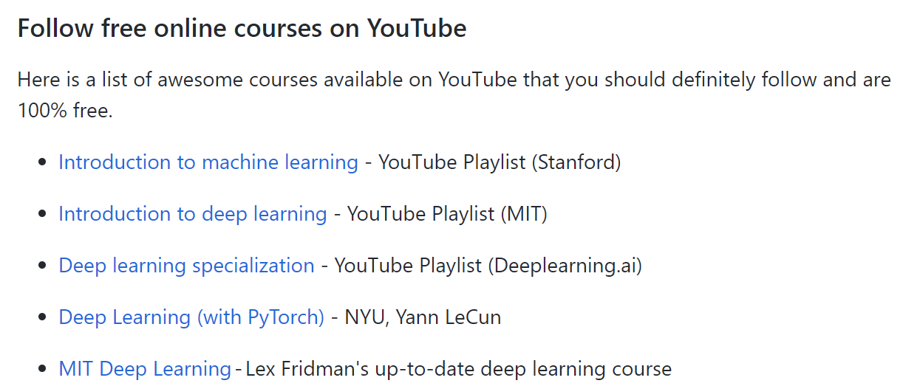Image resolution: width=903 pixels, height=386 pixels.
Task: Click the text 100% free.
Action: tap(65, 113)
